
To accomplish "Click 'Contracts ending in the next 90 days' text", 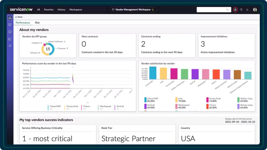I will point(162,52).
